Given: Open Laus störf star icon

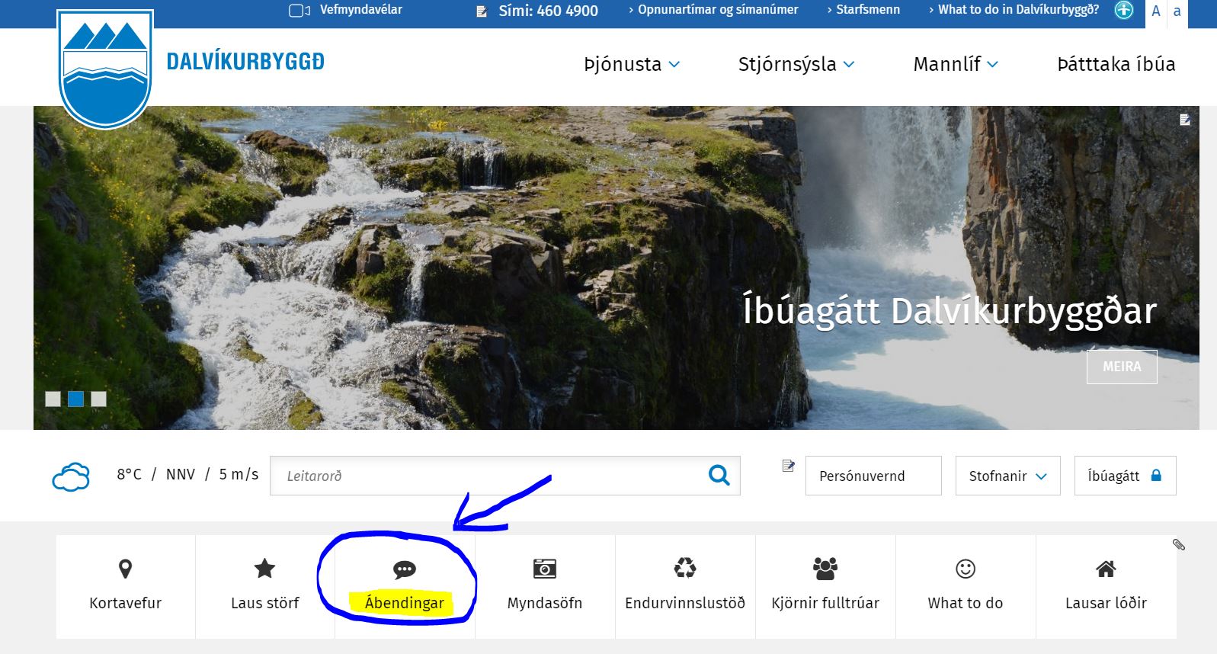Looking at the screenshot, I should click(x=264, y=569).
